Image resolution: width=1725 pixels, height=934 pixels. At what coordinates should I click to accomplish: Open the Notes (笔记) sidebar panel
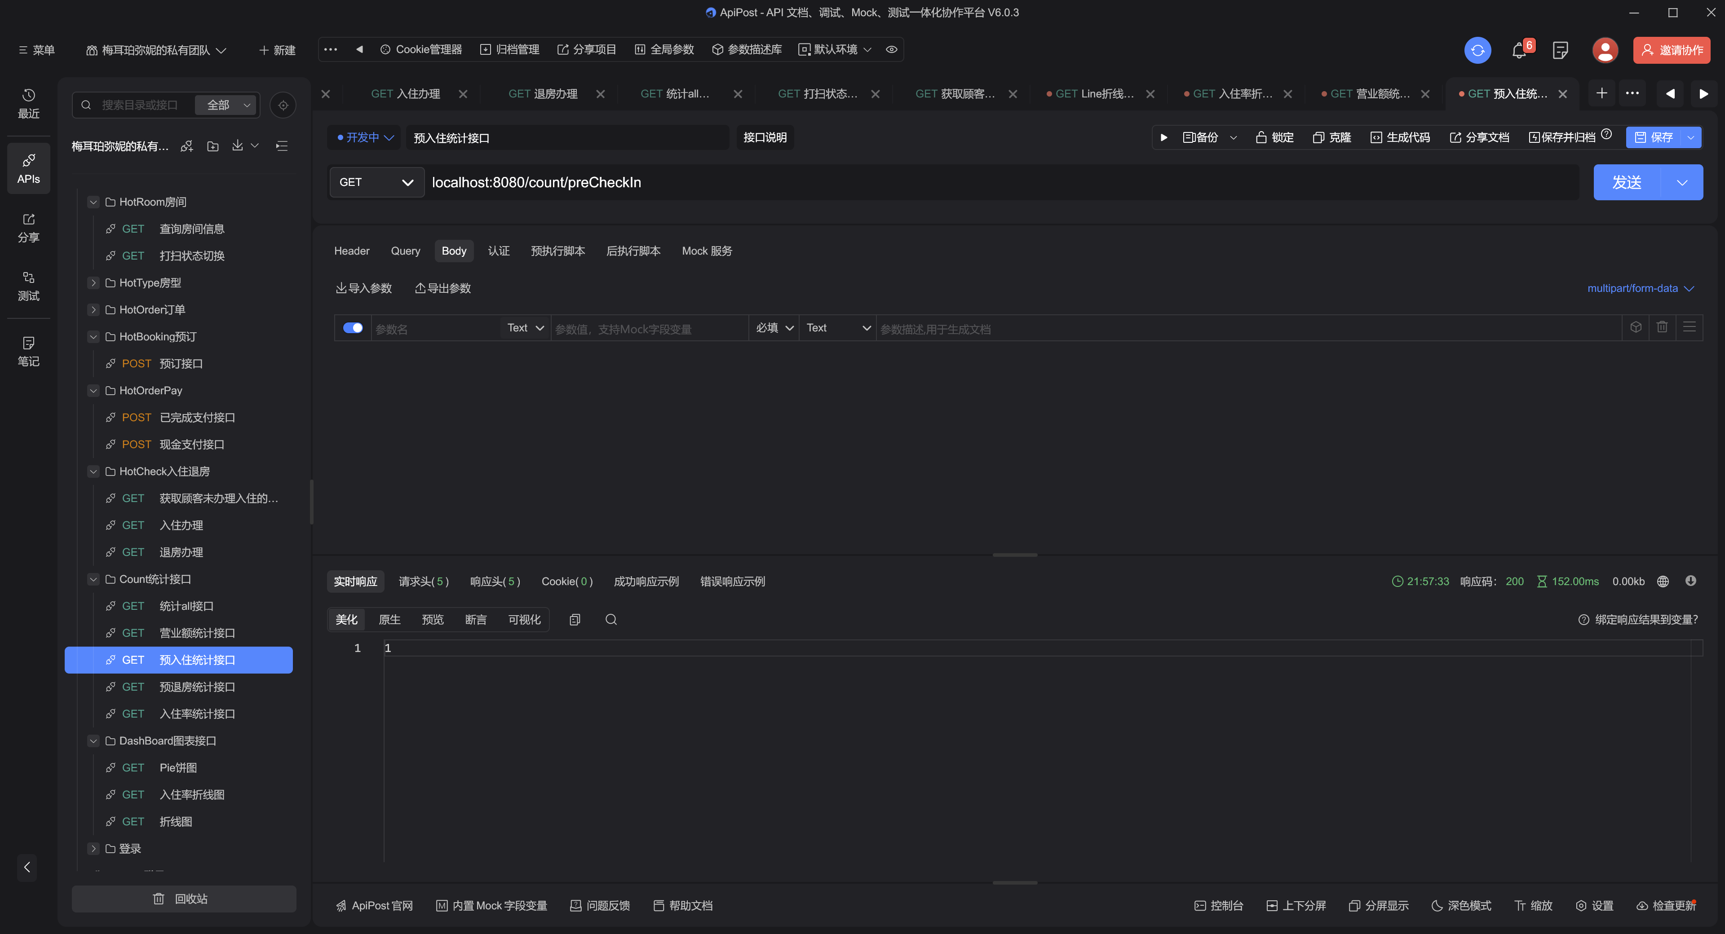(x=28, y=352)
